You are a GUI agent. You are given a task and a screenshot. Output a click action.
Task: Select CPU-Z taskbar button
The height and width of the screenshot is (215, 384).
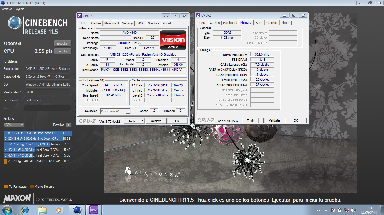(x=94, y=210)
